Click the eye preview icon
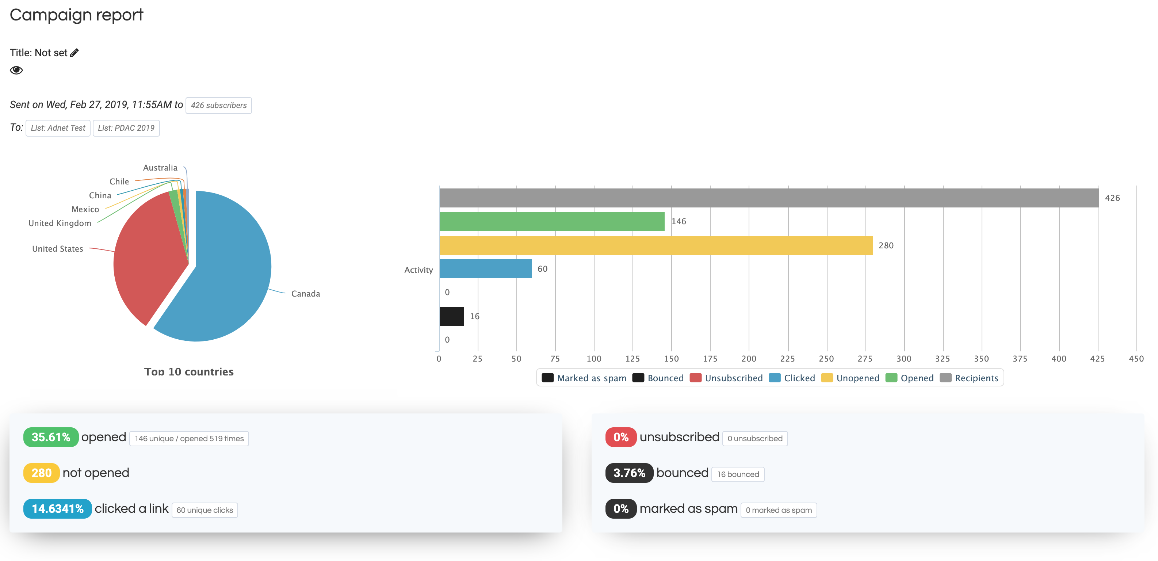The image size is (1158, 561). click(x=16, y=70)
